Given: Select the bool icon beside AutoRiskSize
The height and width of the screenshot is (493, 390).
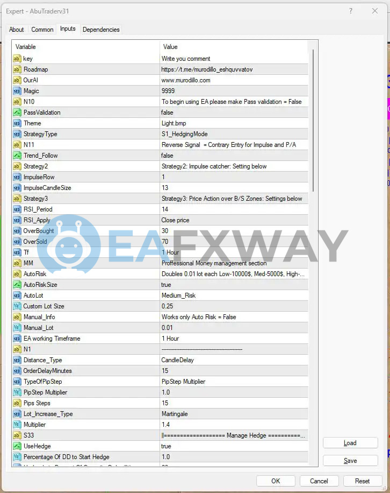Looking at the screenshot, I should [x=17, y=285].
